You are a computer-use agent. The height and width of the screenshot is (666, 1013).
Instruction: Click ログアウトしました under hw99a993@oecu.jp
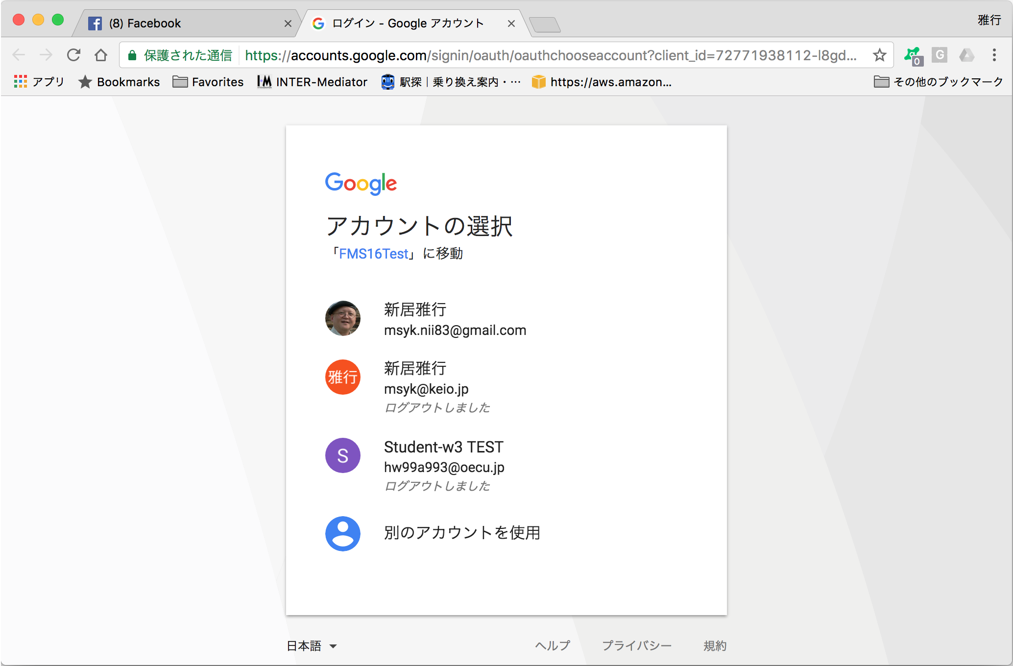(x=437, y=486)
